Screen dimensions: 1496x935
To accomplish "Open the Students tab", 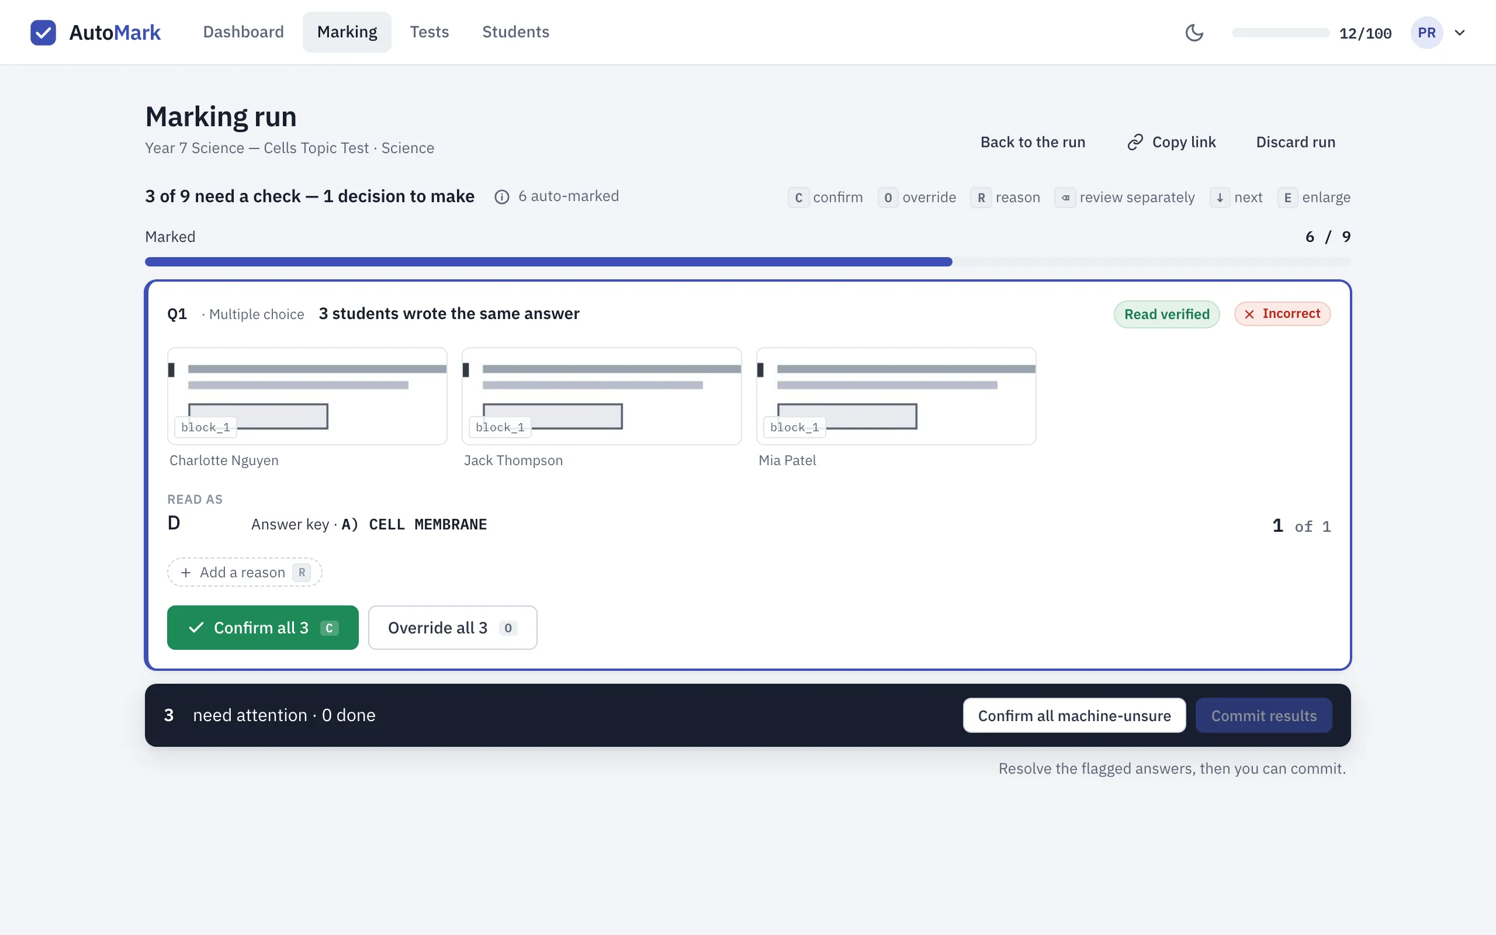I will [515, 32].
